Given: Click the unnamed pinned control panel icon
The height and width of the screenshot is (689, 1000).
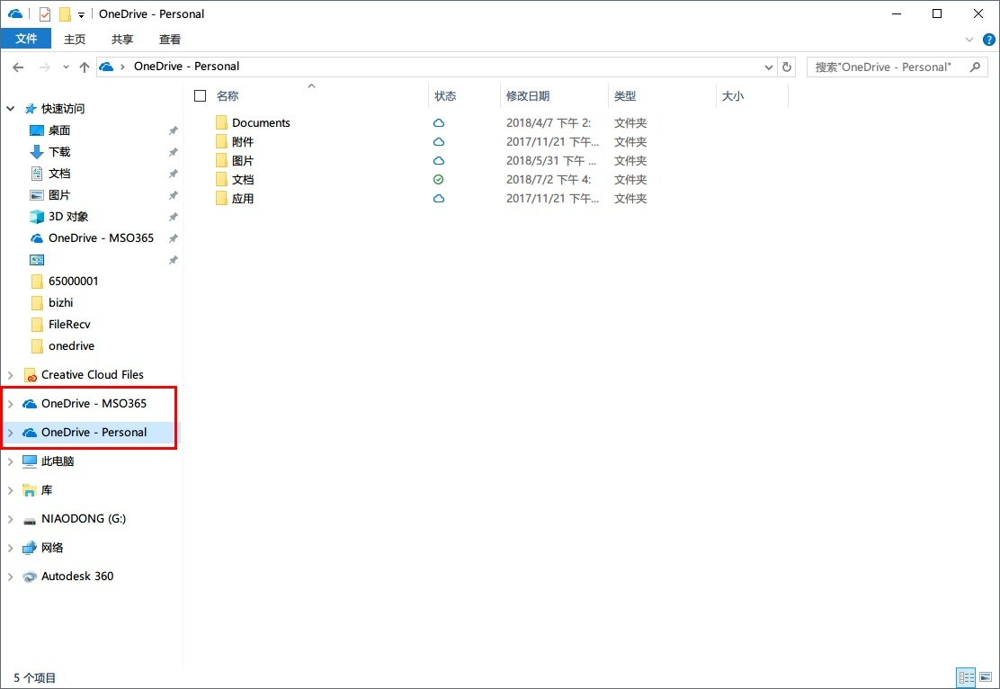Looking at the screenshot, I should coord(37,260).
